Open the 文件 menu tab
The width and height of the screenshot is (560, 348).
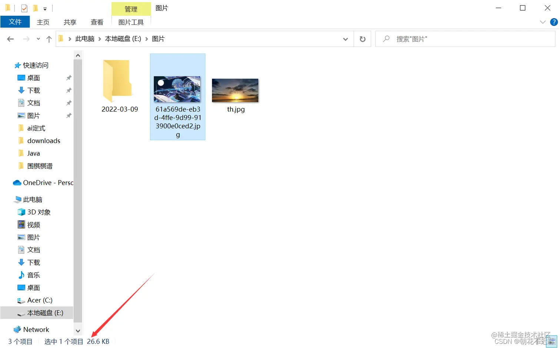[x=15, y=22]
